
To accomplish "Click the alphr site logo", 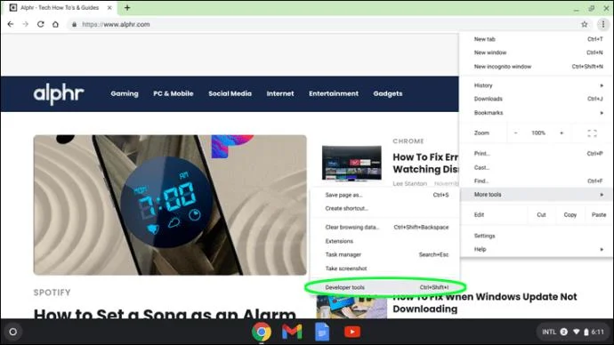I will click(x=59, y=94).
